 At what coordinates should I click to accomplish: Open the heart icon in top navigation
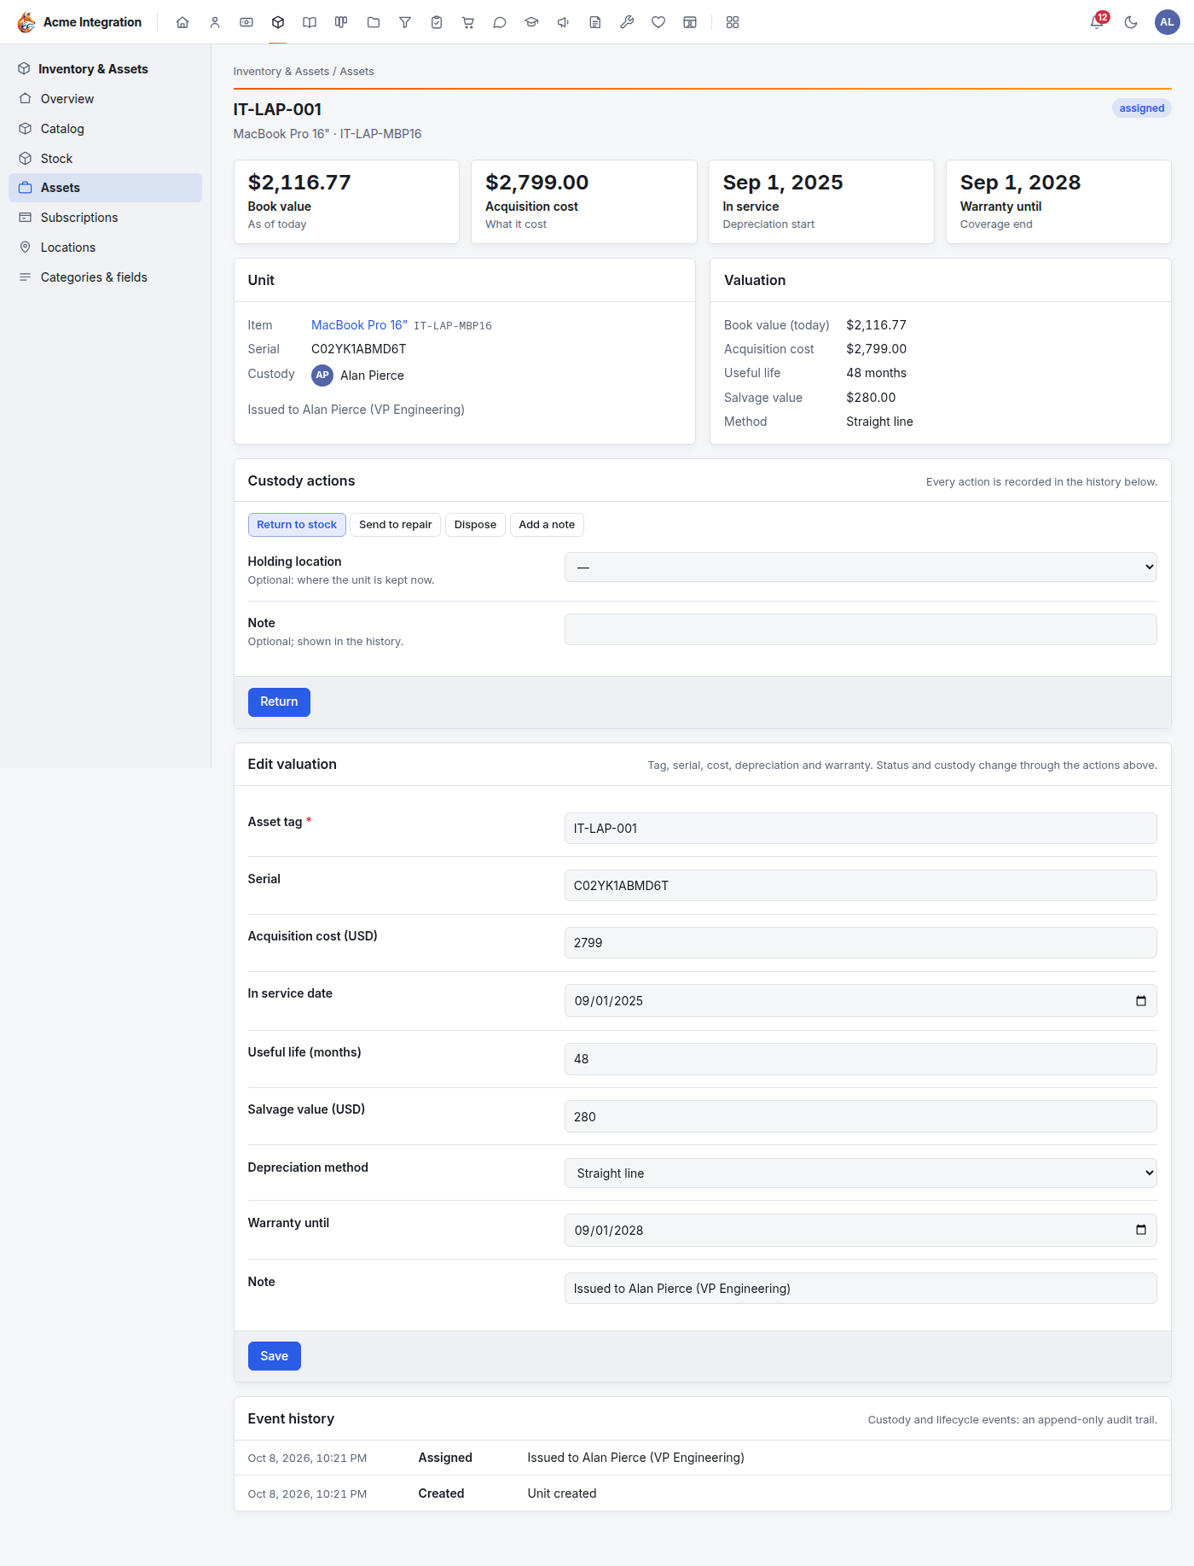(658, 22)
